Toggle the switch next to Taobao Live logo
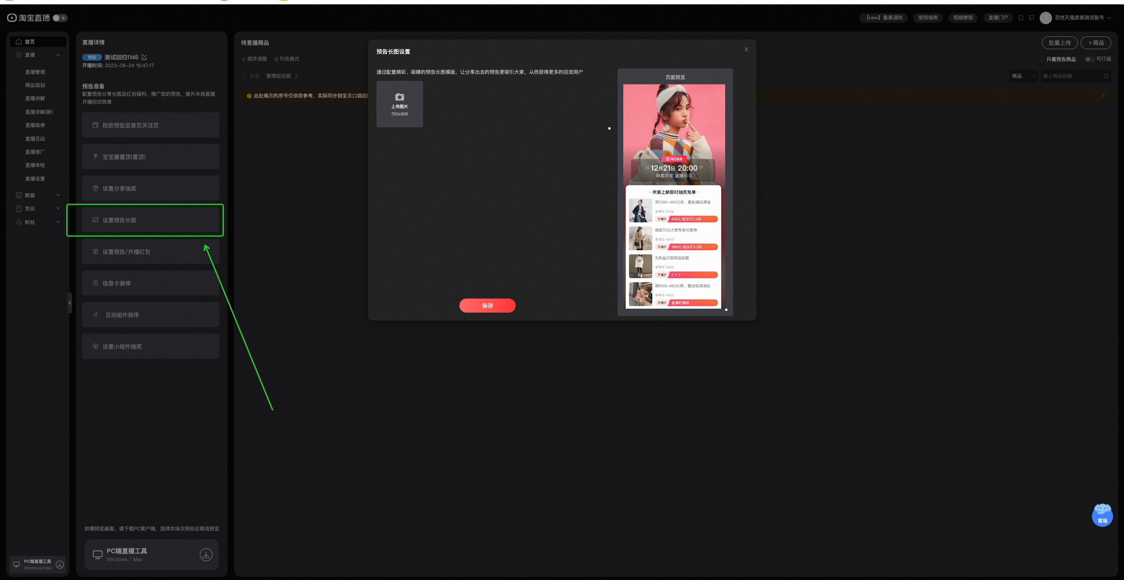Viewport: 1124px width, 580px height. coord(60,18)
